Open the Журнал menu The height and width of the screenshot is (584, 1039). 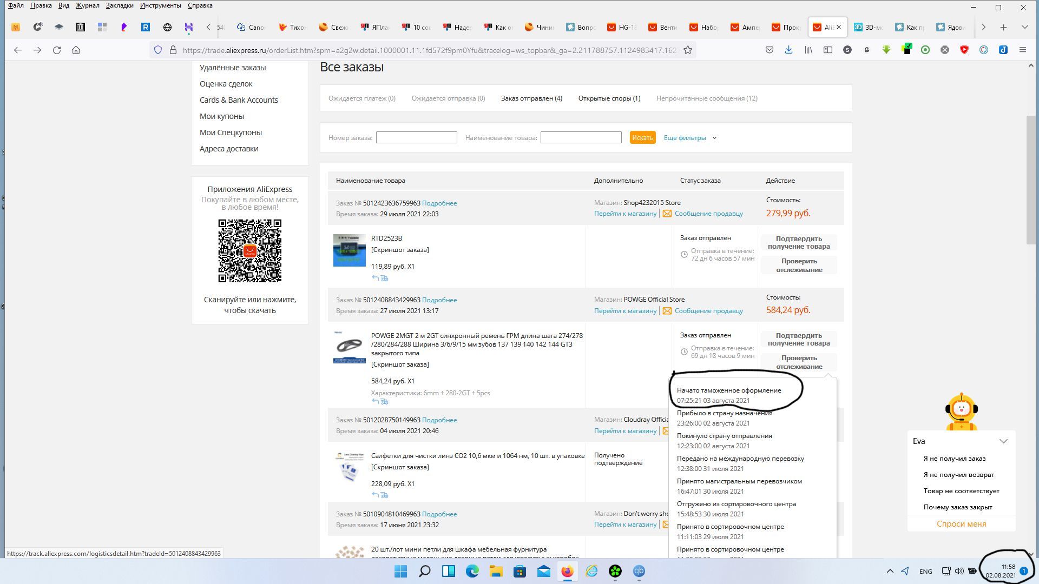87,5
